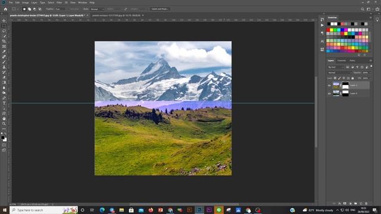
Task: Select the Rectangular Marquee tool in toolbox
Action: 4,26
